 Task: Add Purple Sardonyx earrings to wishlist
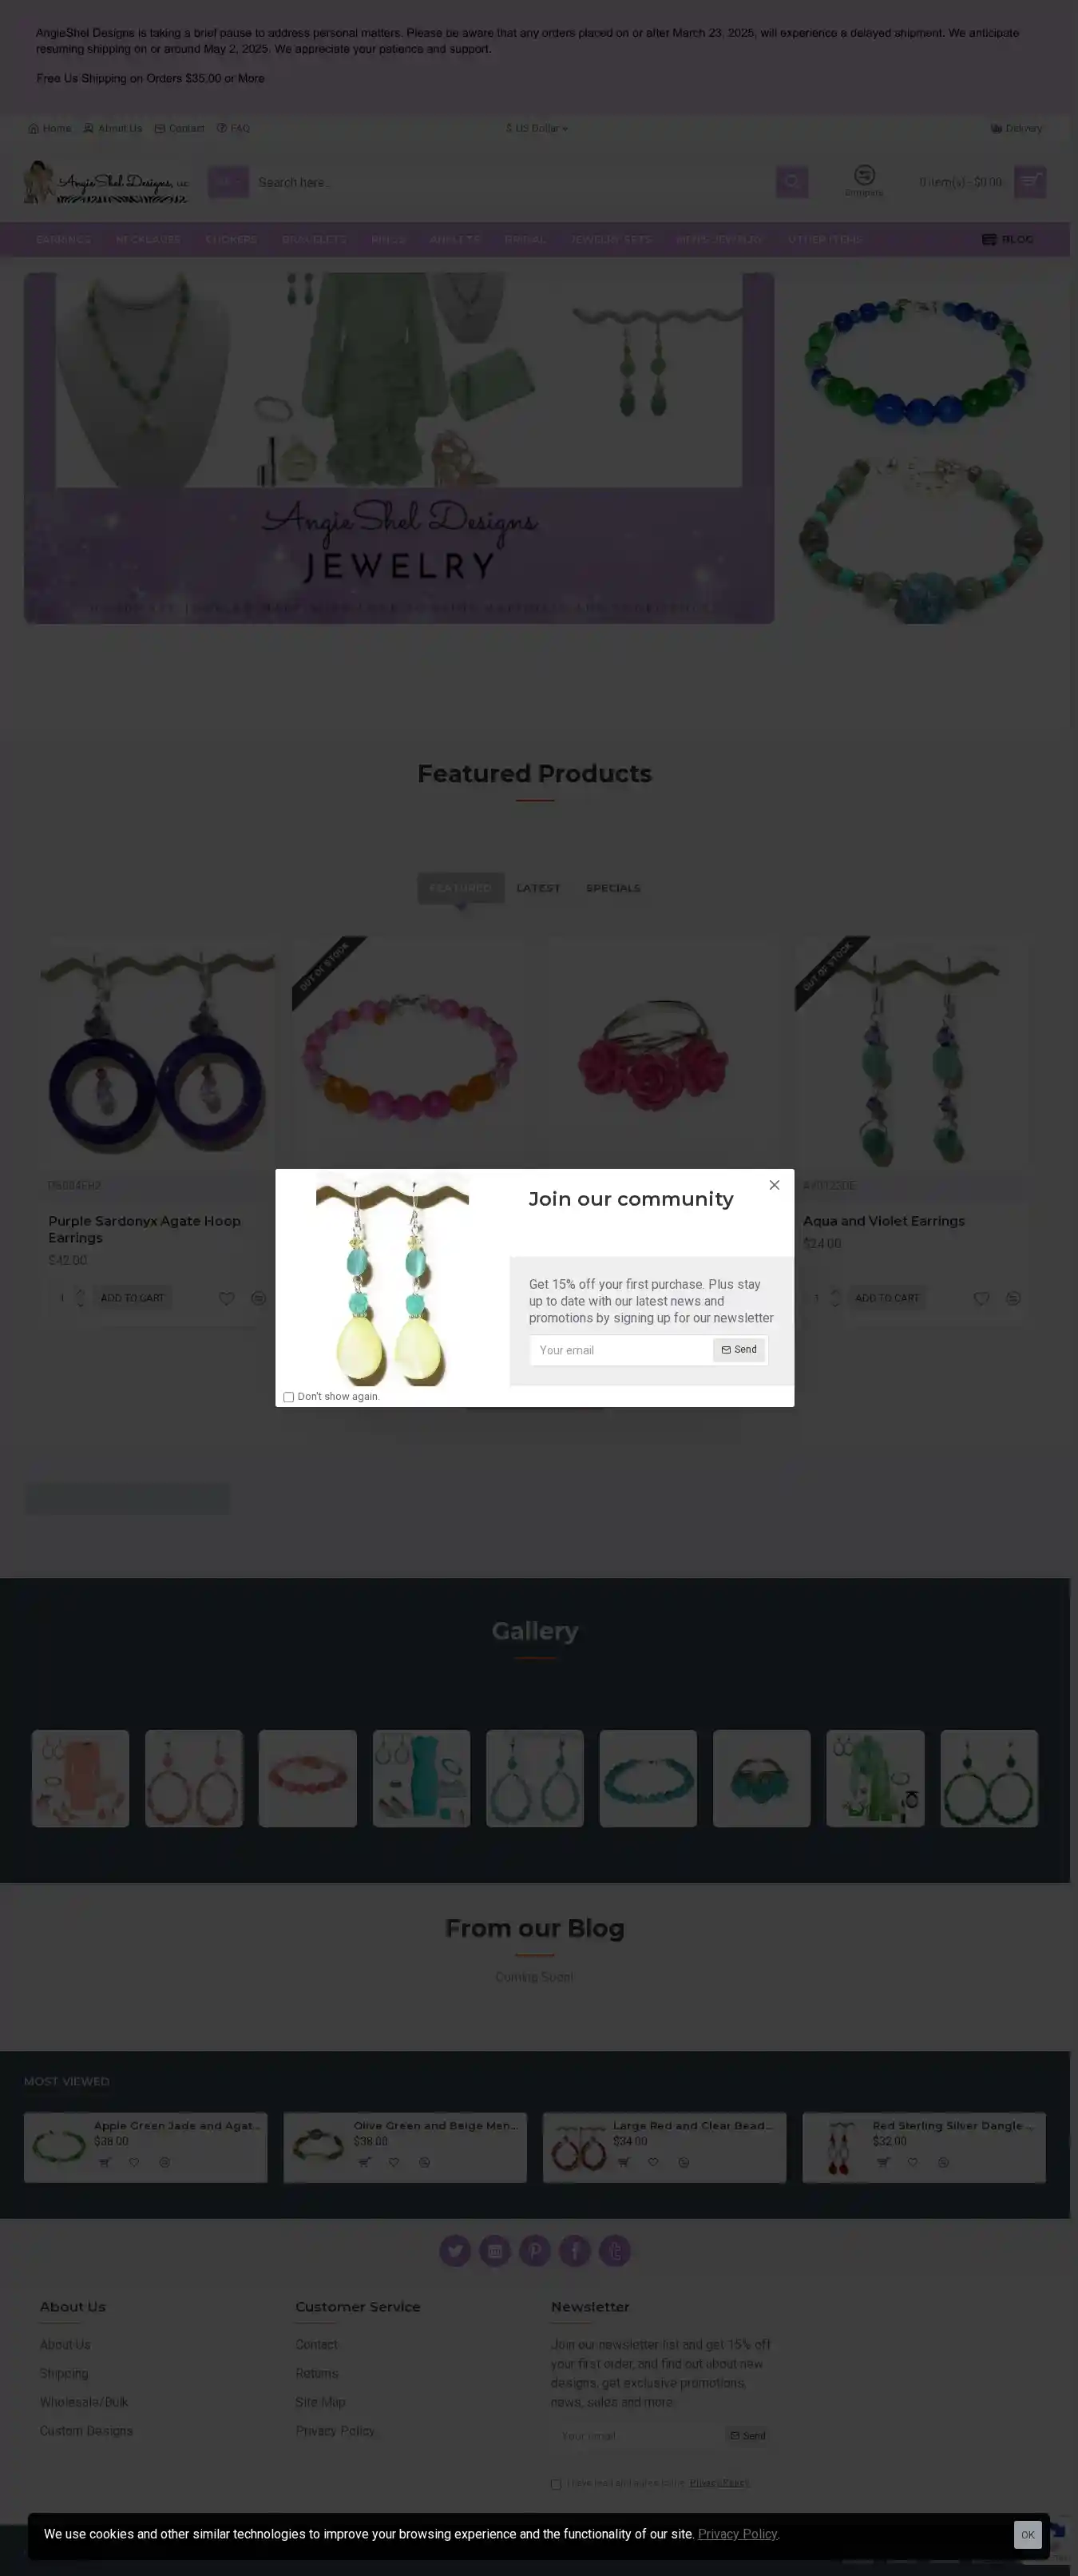pos(227,1298)
